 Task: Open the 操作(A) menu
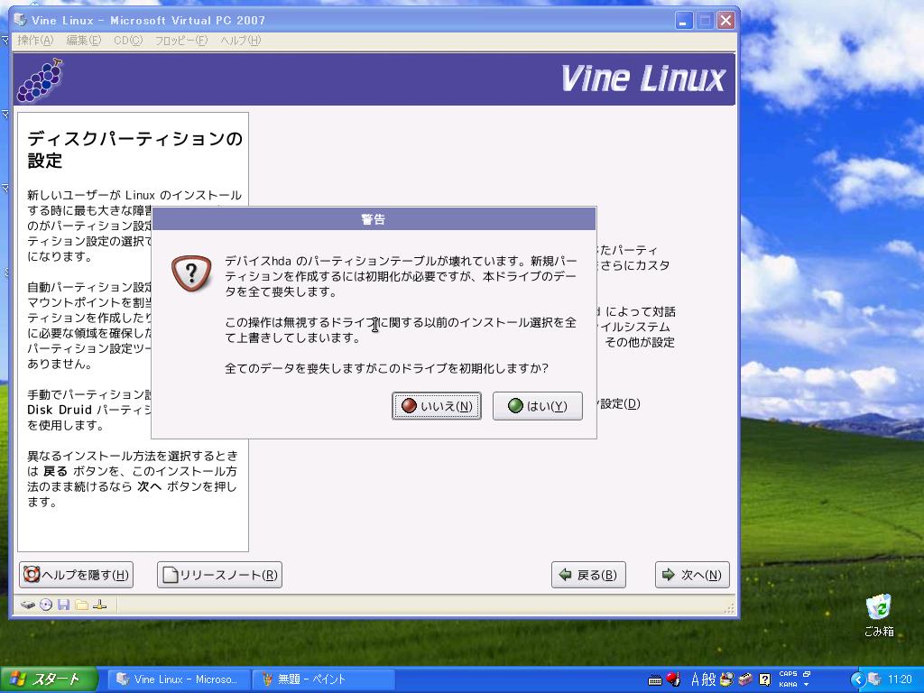[35, 41]
